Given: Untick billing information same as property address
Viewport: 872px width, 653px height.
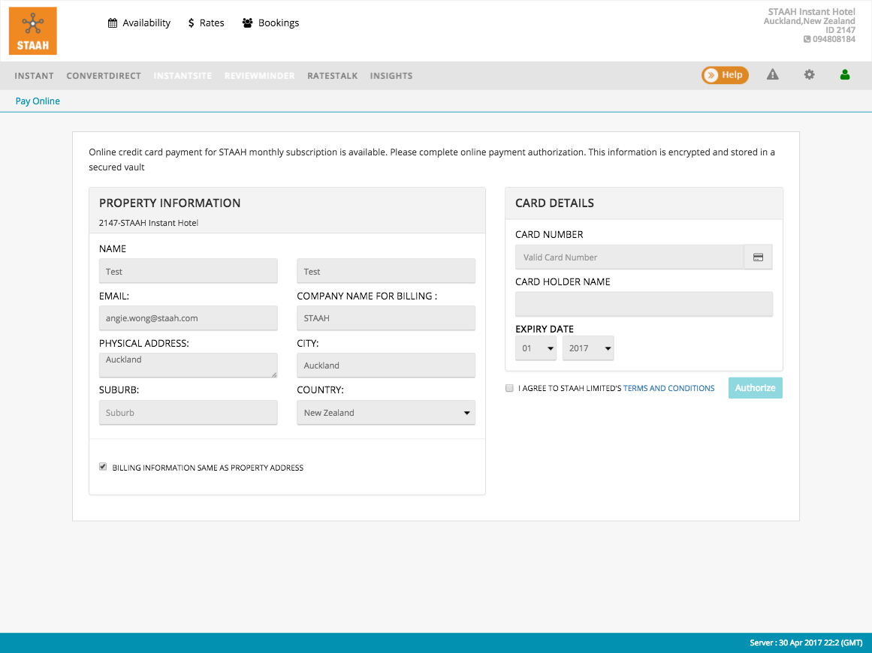Looking at the screenshot, I should [x=103, y=467].
